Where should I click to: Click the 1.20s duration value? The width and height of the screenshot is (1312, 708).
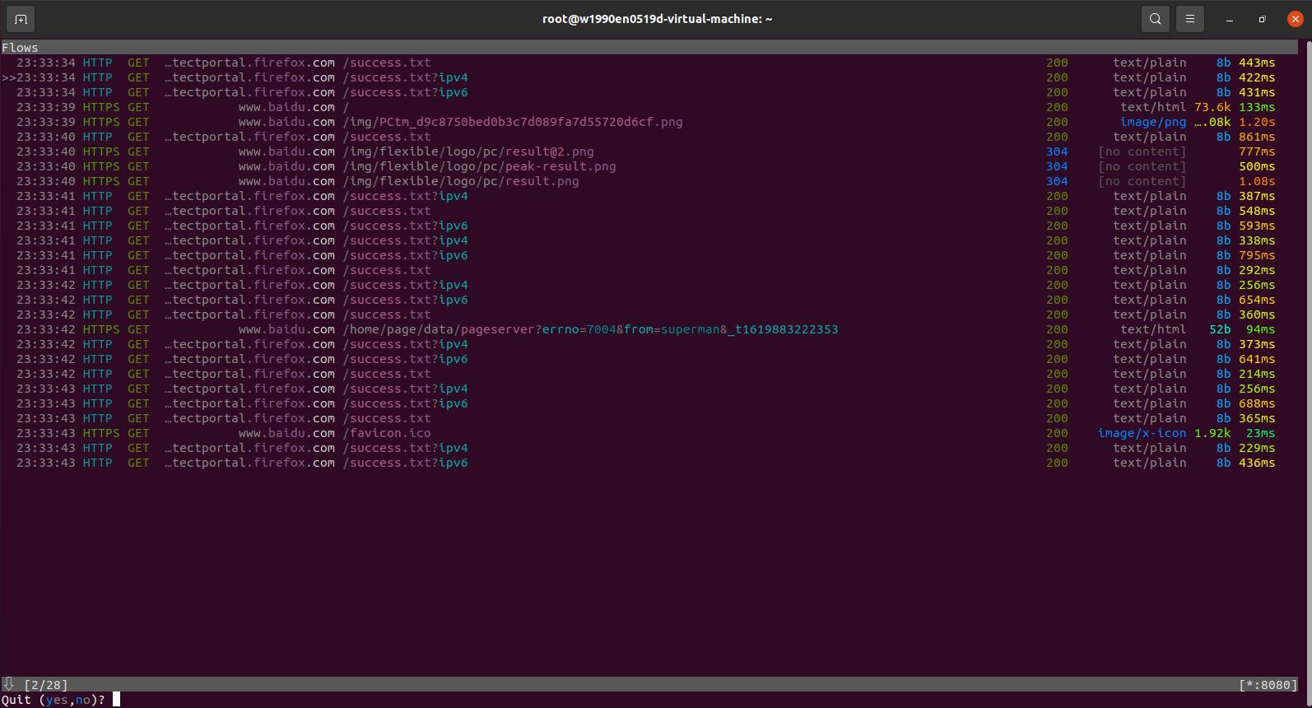(x=1257, y=122)
